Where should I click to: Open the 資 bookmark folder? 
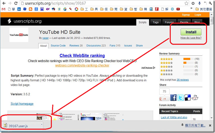coord(124,9)
